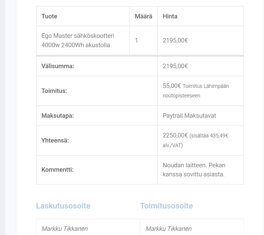Click the quantity value 1
Screen dimensions: 264x235
coord(136,40)
